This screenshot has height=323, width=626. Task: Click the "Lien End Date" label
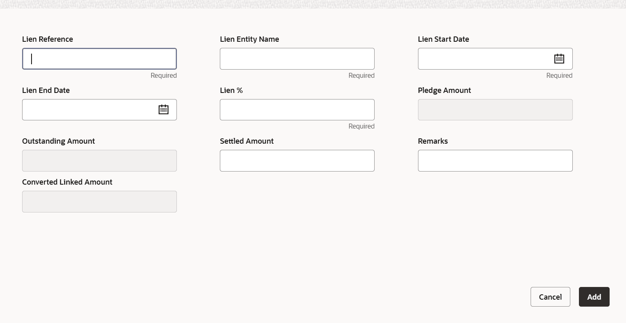pyautogui.click(x=46, y=90)
